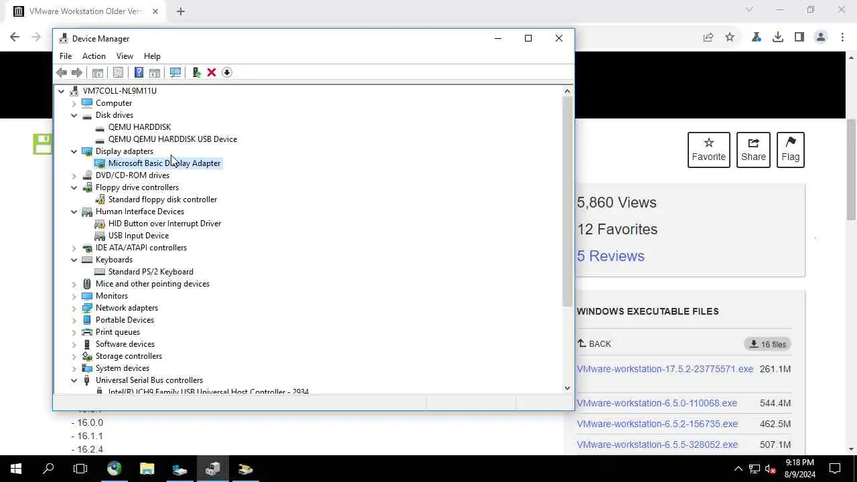Open the File menu
This screenshot has height=482, width=857.
tap(66, 56)
